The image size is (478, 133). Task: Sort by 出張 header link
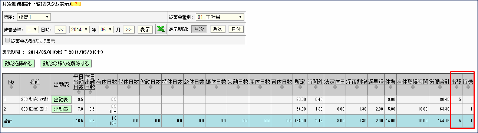[456, 81]
